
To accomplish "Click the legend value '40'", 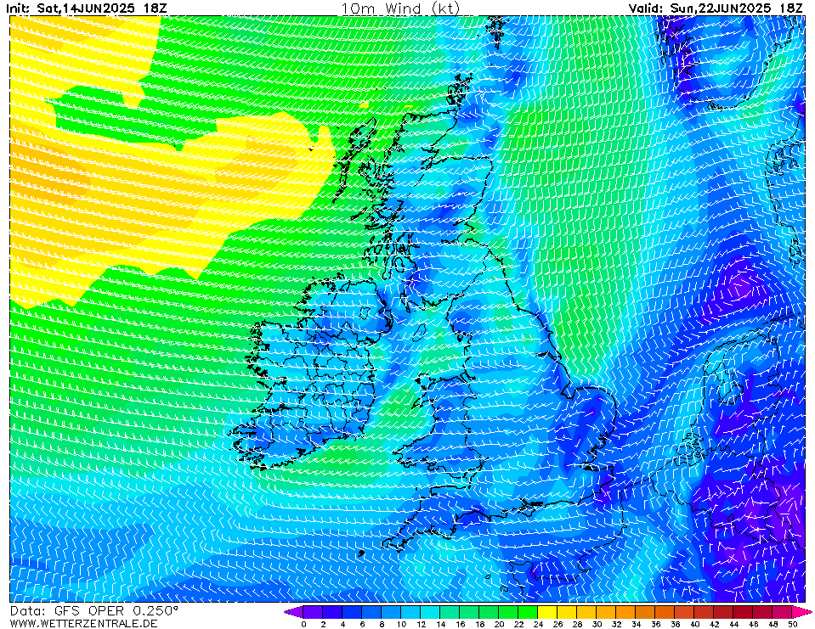I will [x=694, y=624].
